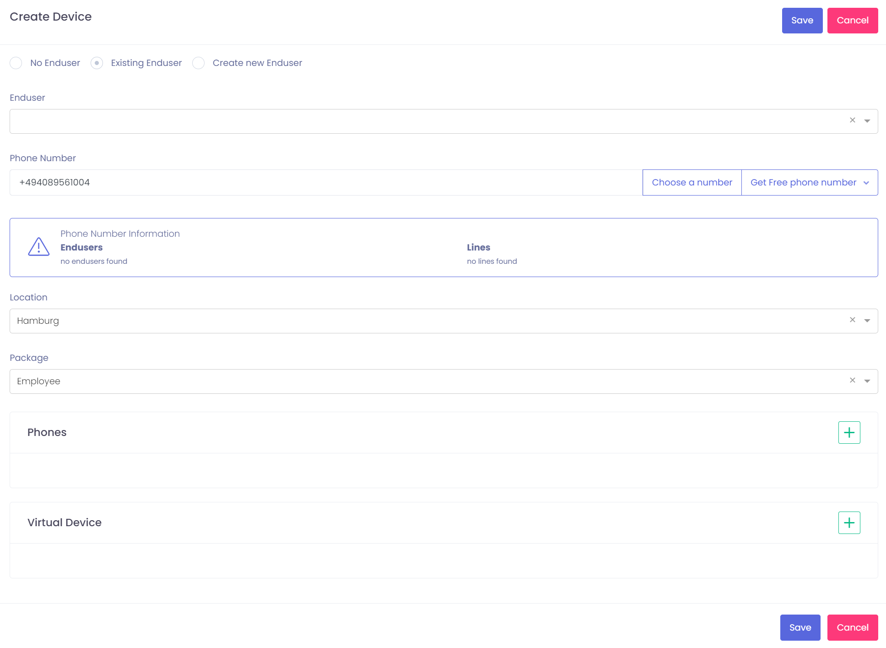Clear the Hamburg location selection
The height and width of the screenshot is (648, 886).
[x=852, y=320]
